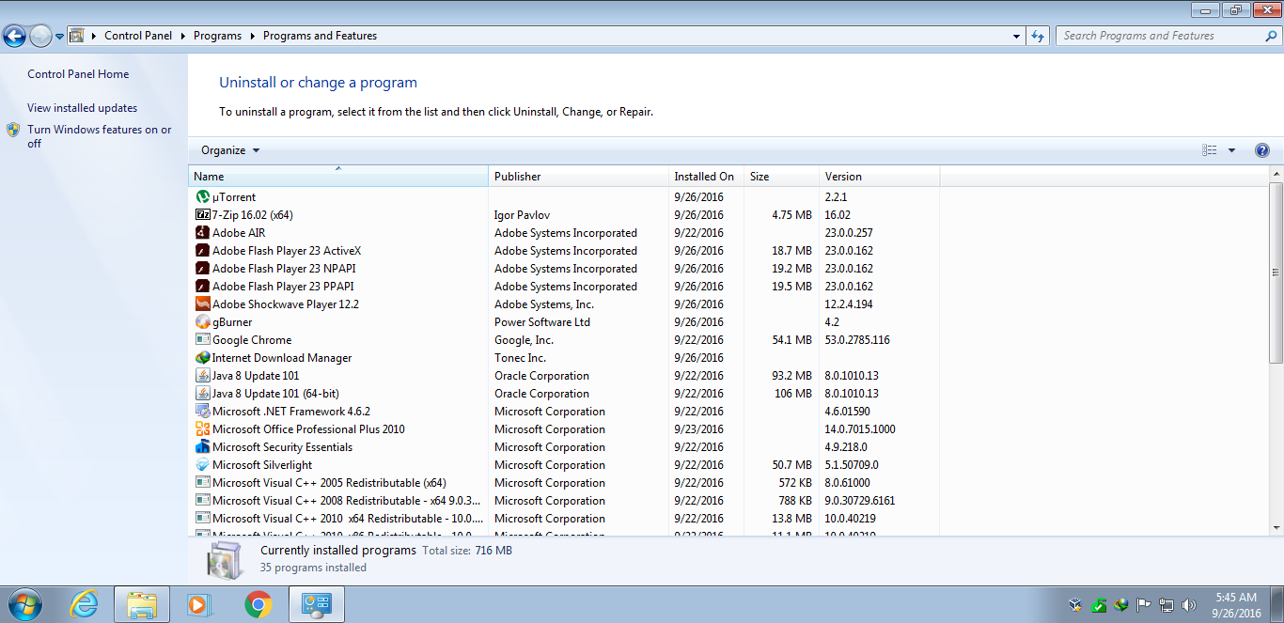This screenshot has width=1284, height=623.
Task: Select Java 8 Update 101 (64-bit) icon
Action: [x=203, y=394]
